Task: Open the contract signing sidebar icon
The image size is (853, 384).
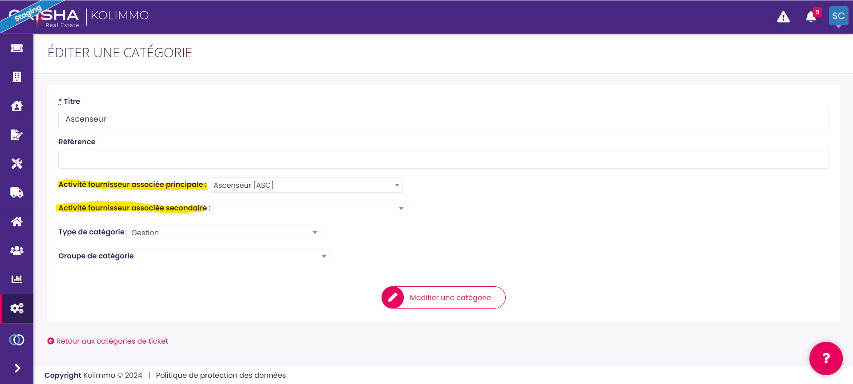Action: [x=17, y=135]
